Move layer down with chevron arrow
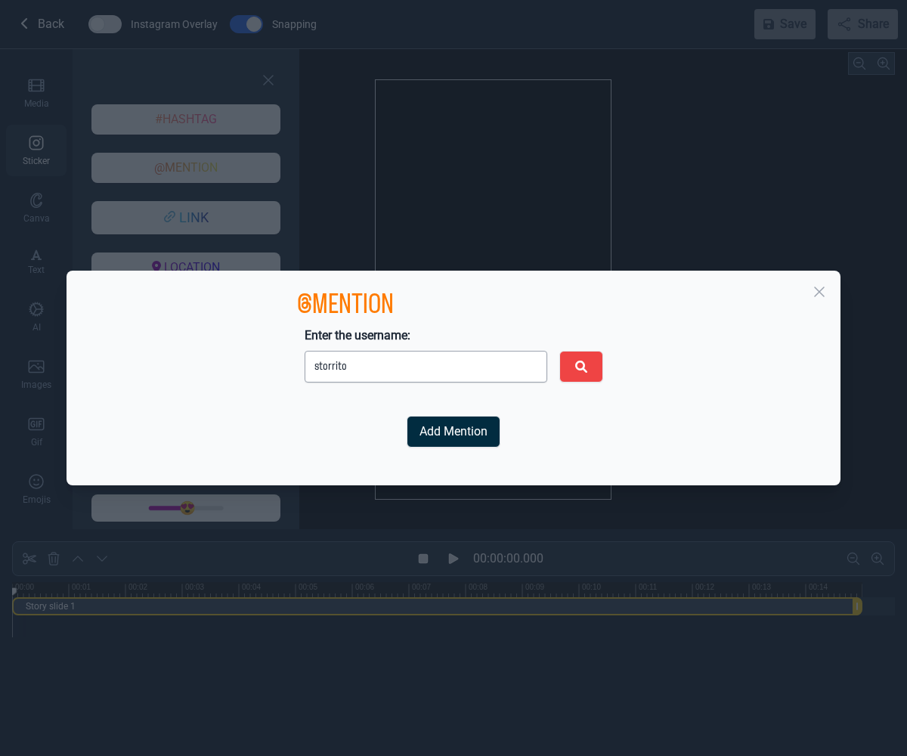Screen dimensions: 907x756 click(x=102, y=559)
